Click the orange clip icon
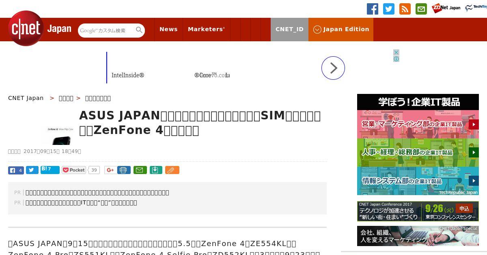This screenshot has width=487, height=255. point(172,170)
